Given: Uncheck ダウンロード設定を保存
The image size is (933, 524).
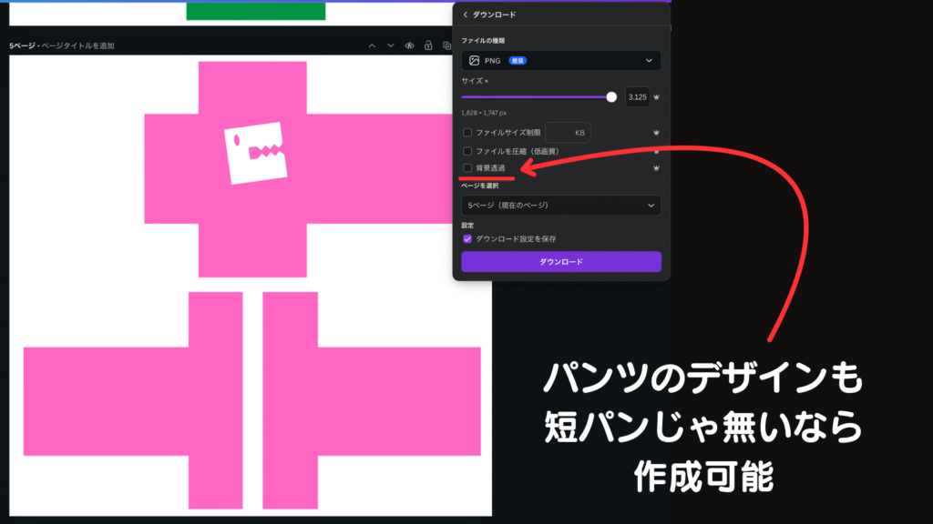Looking at the screenshot, I should [467, 238].
